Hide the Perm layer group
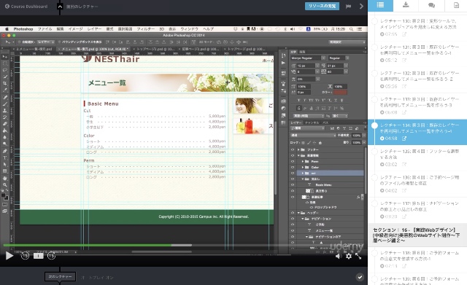The height and width of the screenshot is (285, 467). pos(293,162)
